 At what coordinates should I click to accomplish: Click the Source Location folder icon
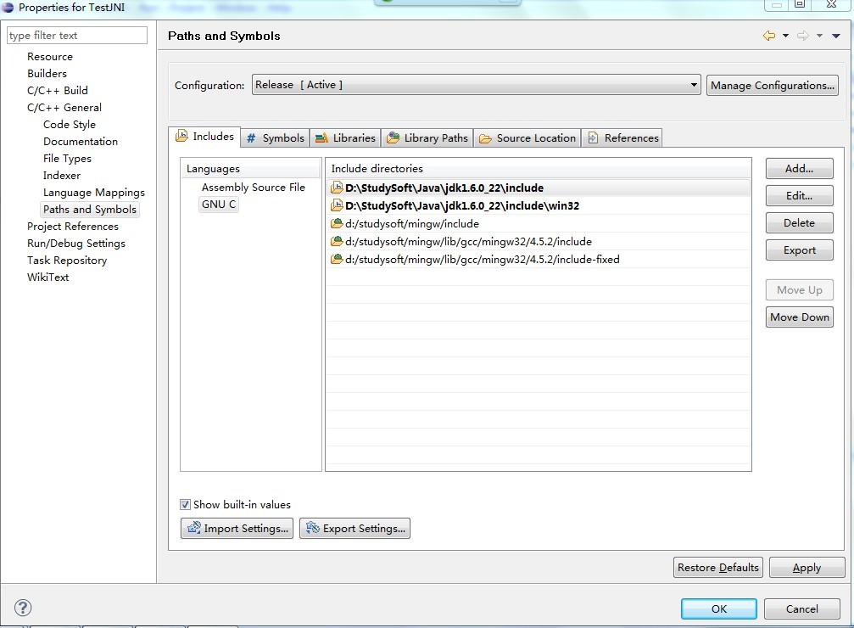485,138
